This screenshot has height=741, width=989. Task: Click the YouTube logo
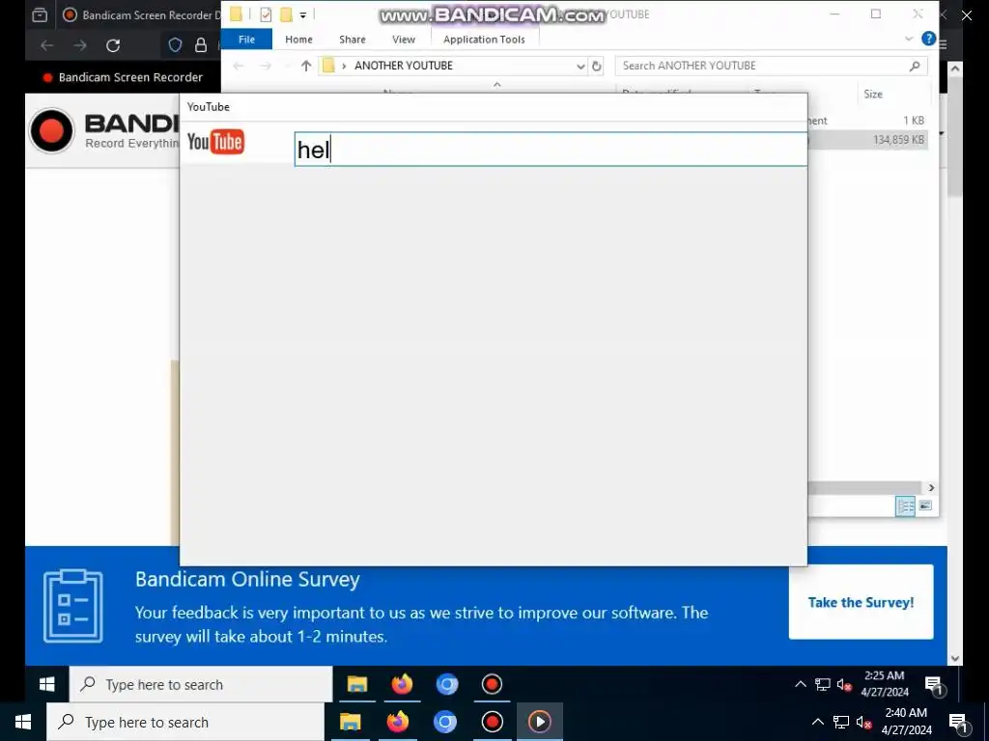[215, 142]
